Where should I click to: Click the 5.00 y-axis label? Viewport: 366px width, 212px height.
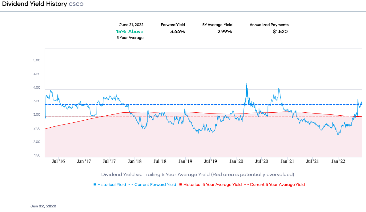pos(37,60)
